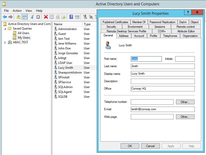This screenshot has width=206, height=155.
Task: Open Help via the blue question icon
Action: [x=71, y=17]
